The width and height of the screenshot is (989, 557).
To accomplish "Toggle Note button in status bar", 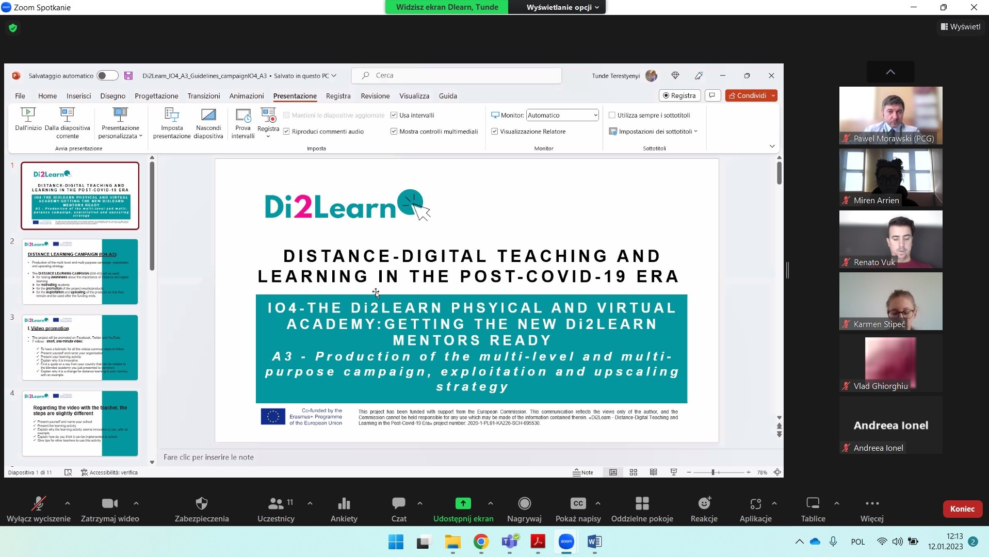I will tap(583, 472).
